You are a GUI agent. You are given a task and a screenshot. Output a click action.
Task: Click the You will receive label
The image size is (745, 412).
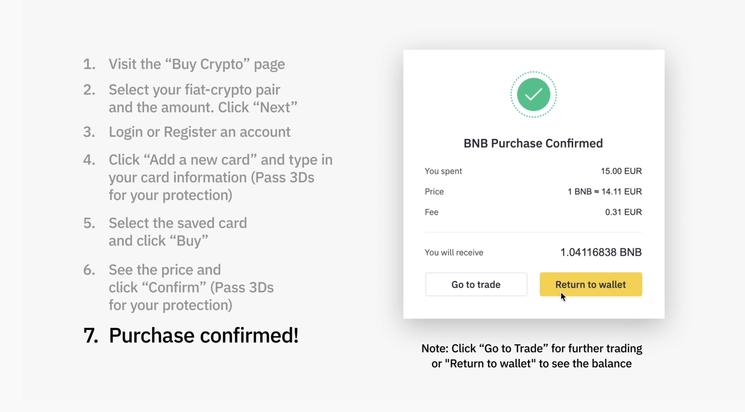(454, 253)
